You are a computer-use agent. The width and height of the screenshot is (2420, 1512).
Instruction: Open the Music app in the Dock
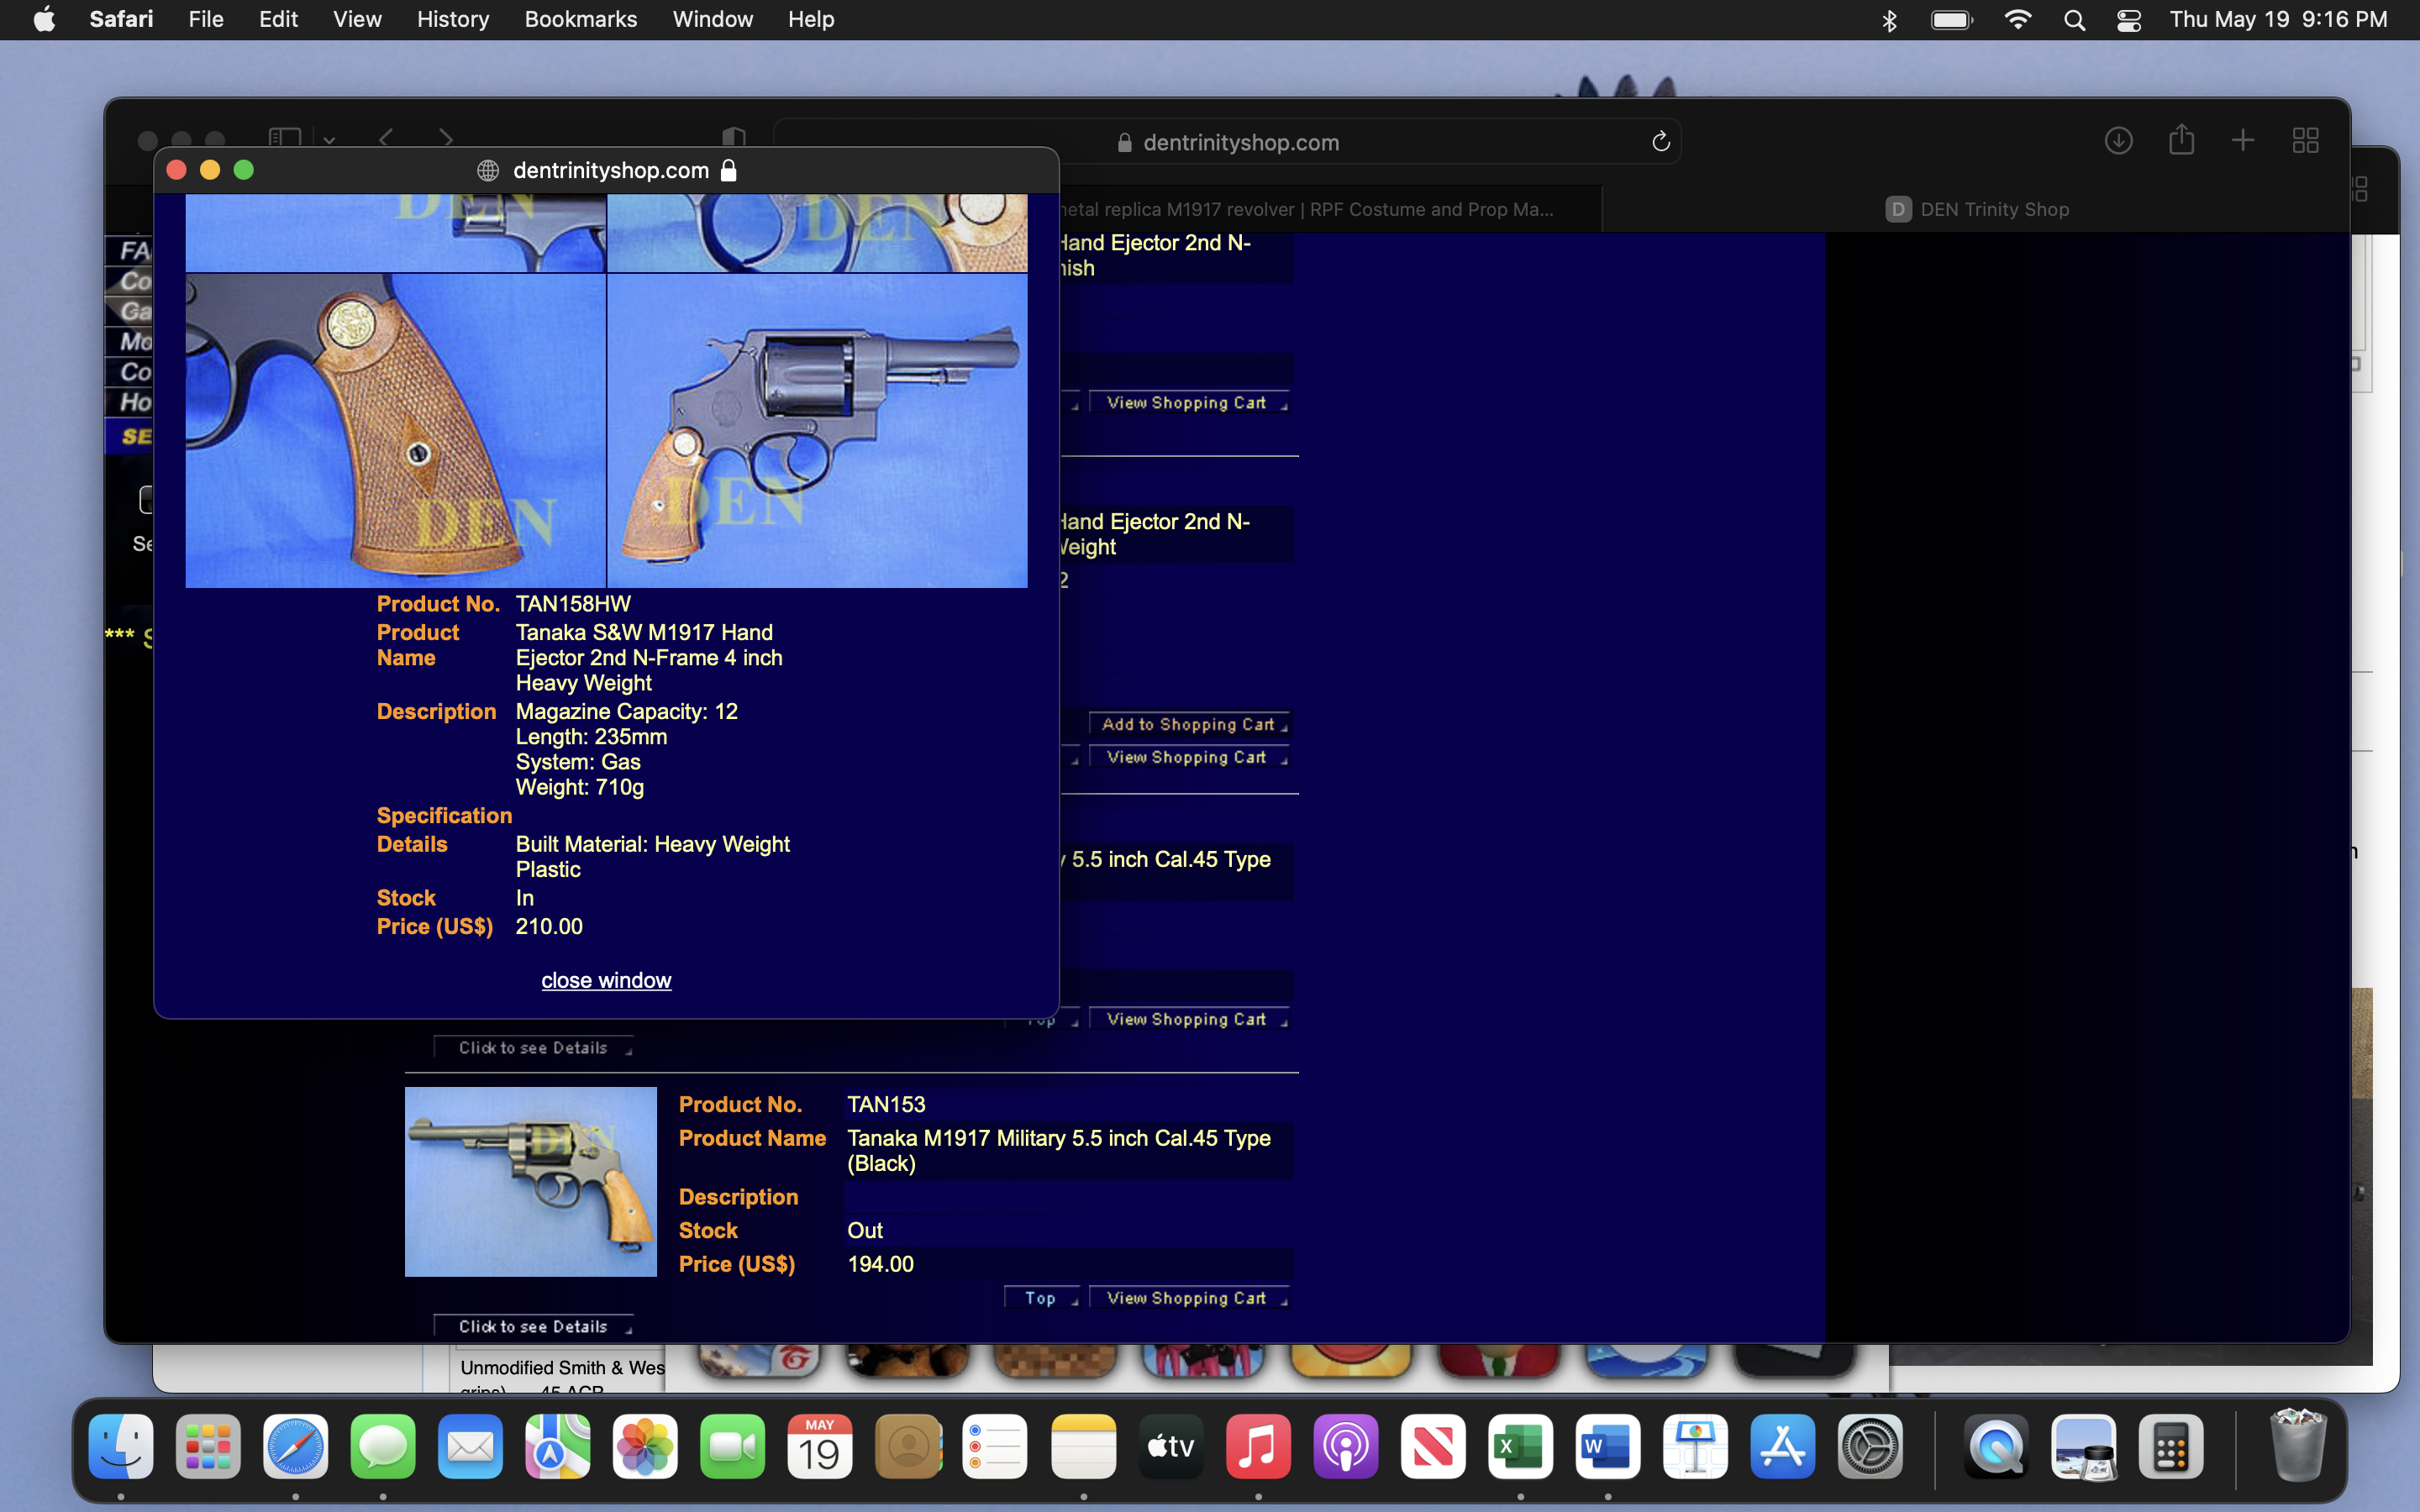[x=1258, y=1447]
